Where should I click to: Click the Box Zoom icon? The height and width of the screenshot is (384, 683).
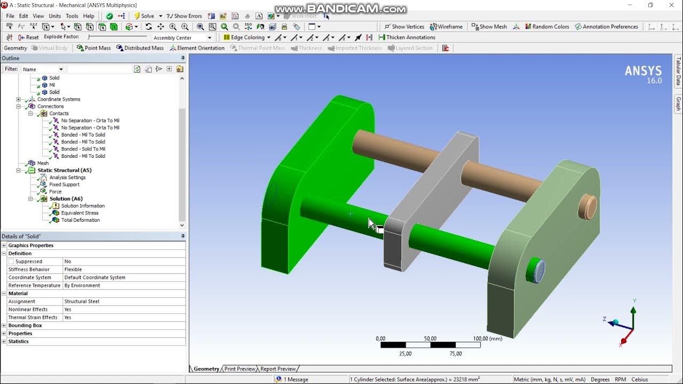tap(185, 27)
